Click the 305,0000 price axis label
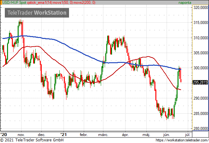The image size is (209, 143). point(201,53)
